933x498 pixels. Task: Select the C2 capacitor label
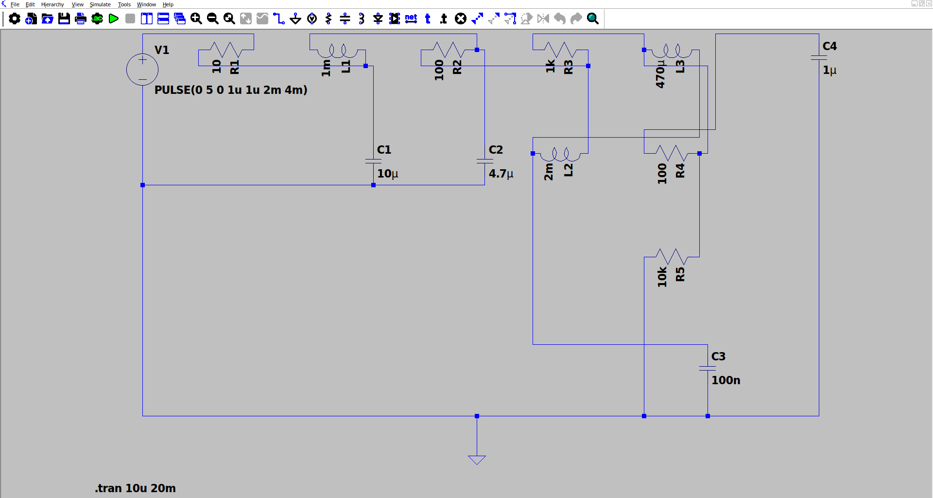click(496, 150)
